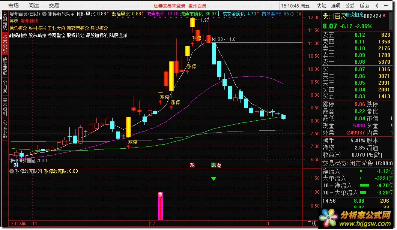Click the 卖一 price 8.08
The height and width of the screenshot is (230, 397).
(360, 62)
